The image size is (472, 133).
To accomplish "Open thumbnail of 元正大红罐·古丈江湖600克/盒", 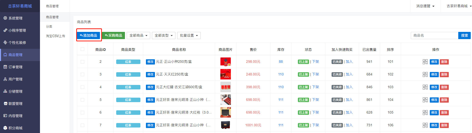I will click(226, 87).
